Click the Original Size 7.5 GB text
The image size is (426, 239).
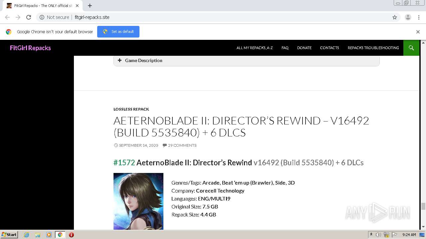[x=195, y=206]
